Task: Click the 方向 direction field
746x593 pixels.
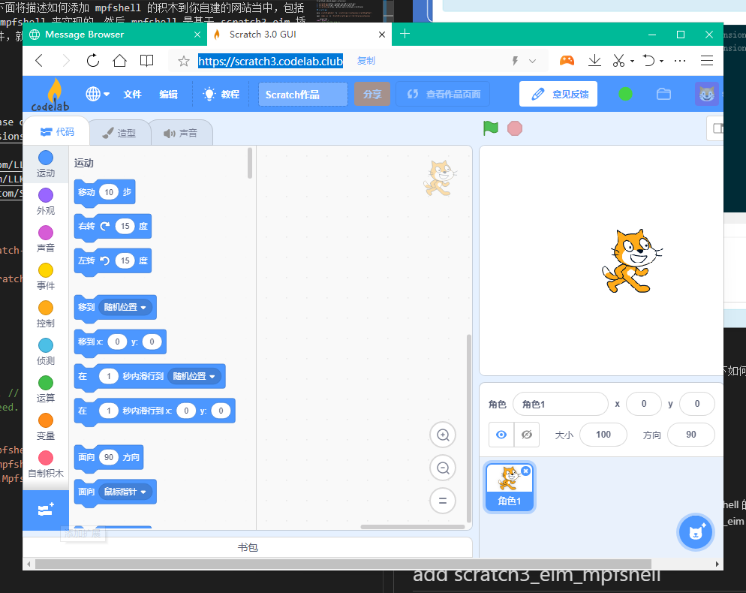Action: (690, 435)
